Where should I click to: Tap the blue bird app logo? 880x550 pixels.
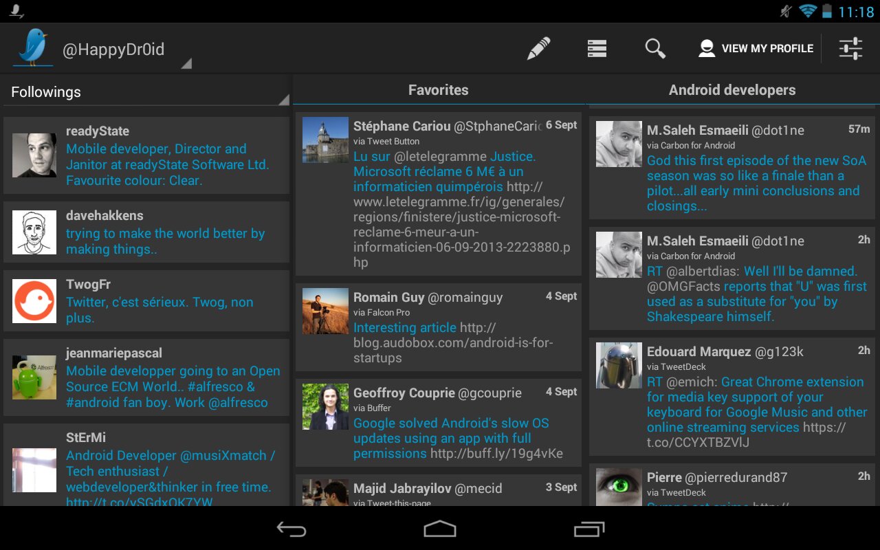coord(34,47)
